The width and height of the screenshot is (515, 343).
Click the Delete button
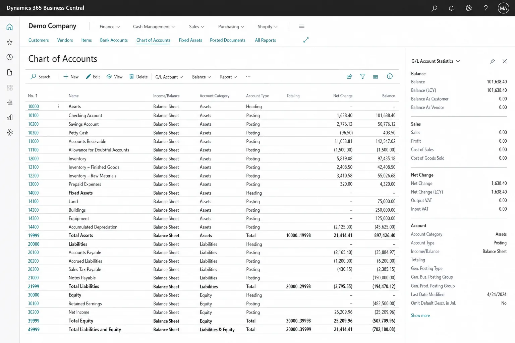click(x=138, y=77)
